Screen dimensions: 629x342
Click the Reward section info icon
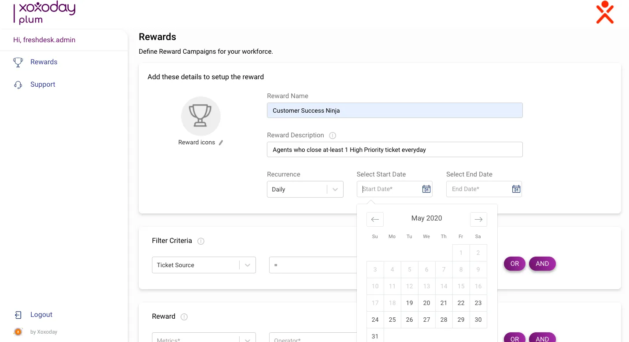coord(184,316)
